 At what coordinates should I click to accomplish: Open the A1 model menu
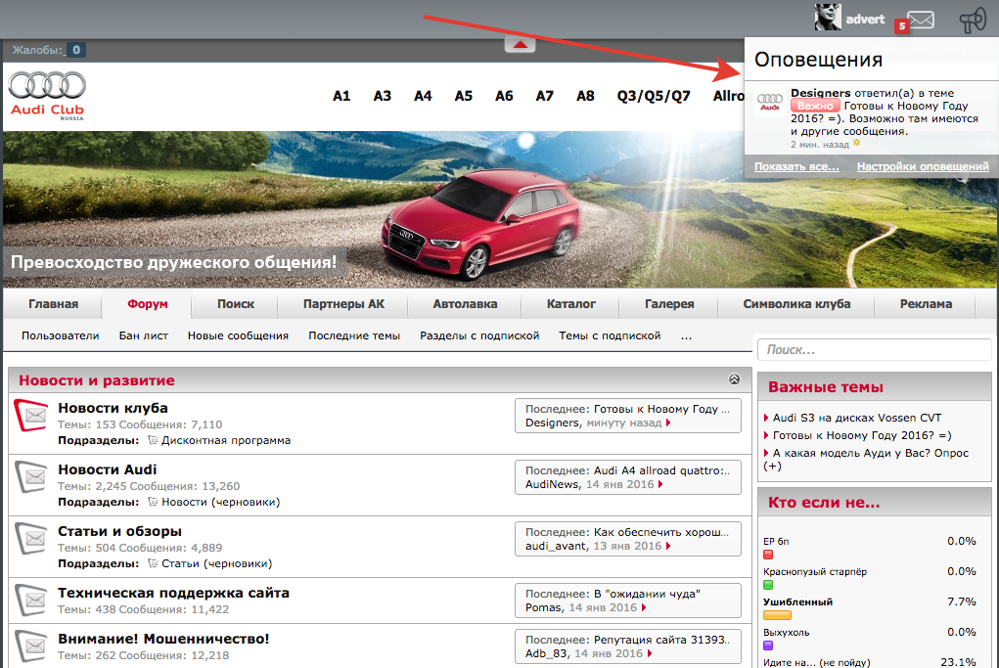pyautogui.click(x=341, y=96)
